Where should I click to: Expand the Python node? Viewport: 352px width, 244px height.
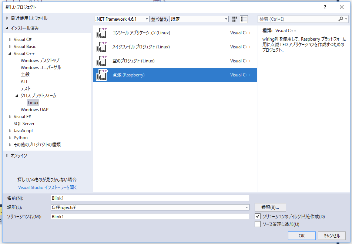(x=10, y=138)
